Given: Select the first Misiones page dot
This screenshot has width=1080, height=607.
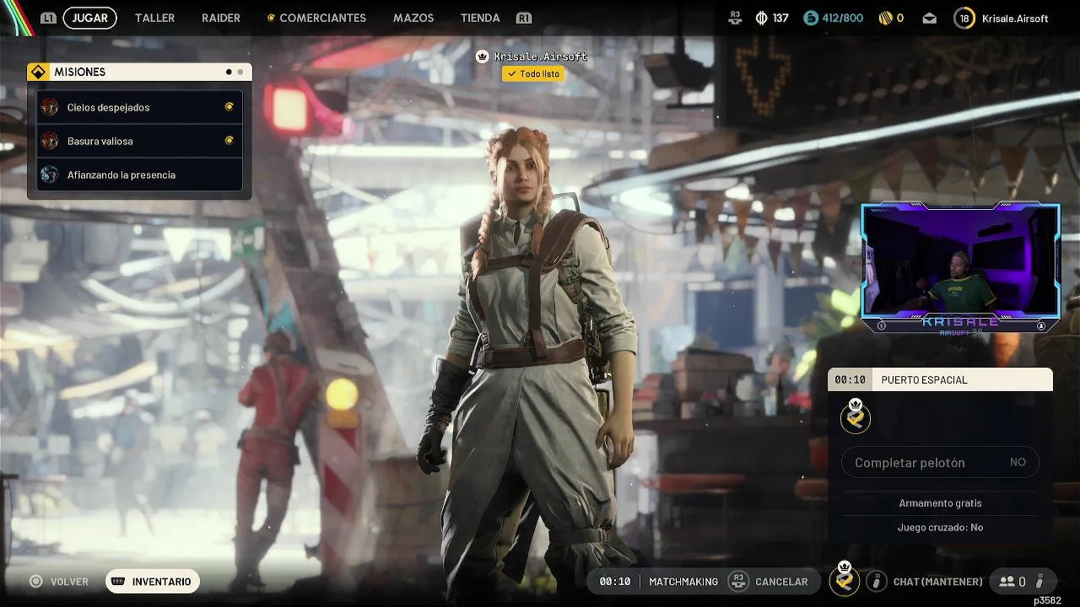Looking at the screenshot, I should (x=229, y=73).
